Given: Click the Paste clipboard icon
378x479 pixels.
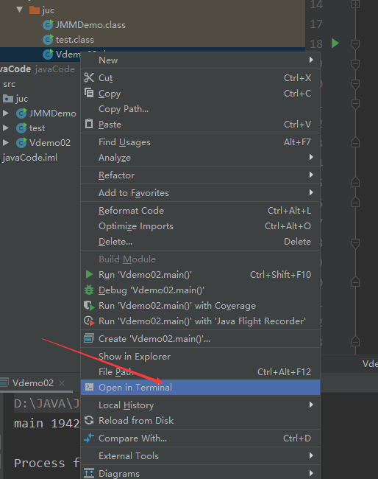Looking at the screenshot, I should [89, 124].
